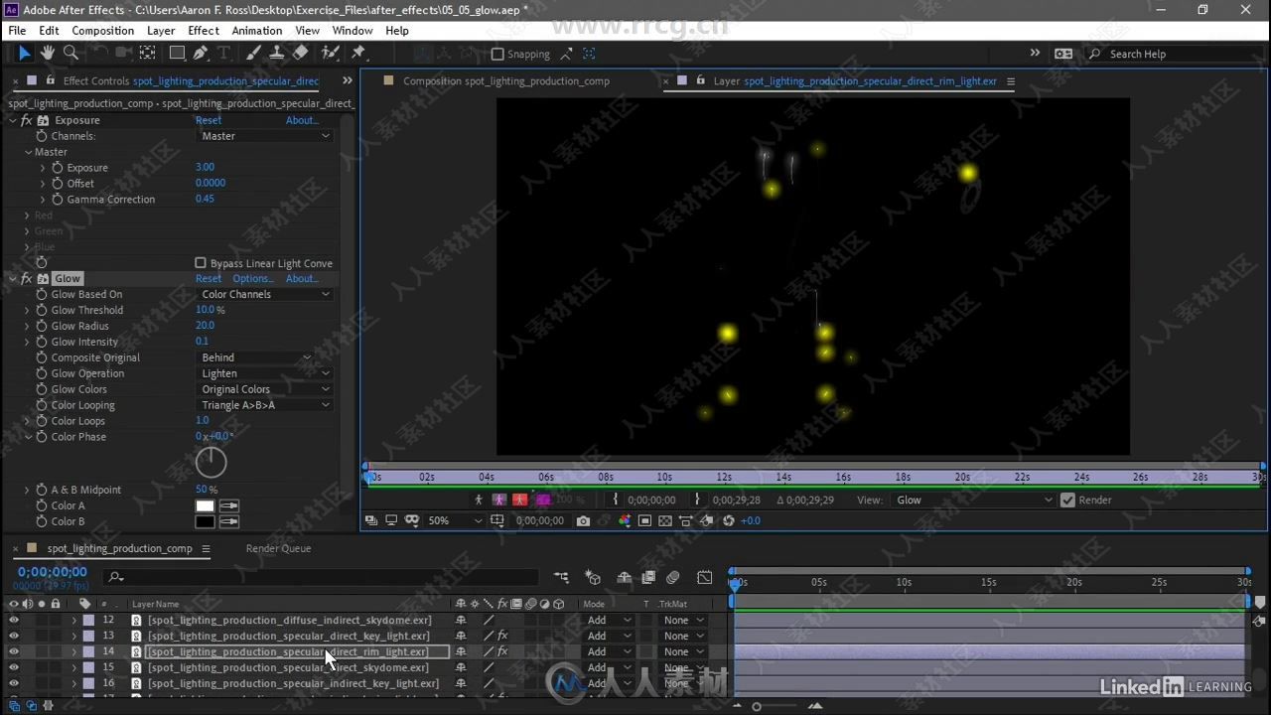Open the Window menu
This screenshot has width=1271, height=715.
point(353,31)
